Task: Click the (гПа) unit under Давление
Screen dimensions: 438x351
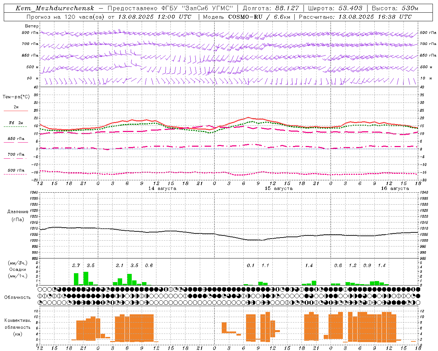Action: pyautogui.click(x=18, y=219)
